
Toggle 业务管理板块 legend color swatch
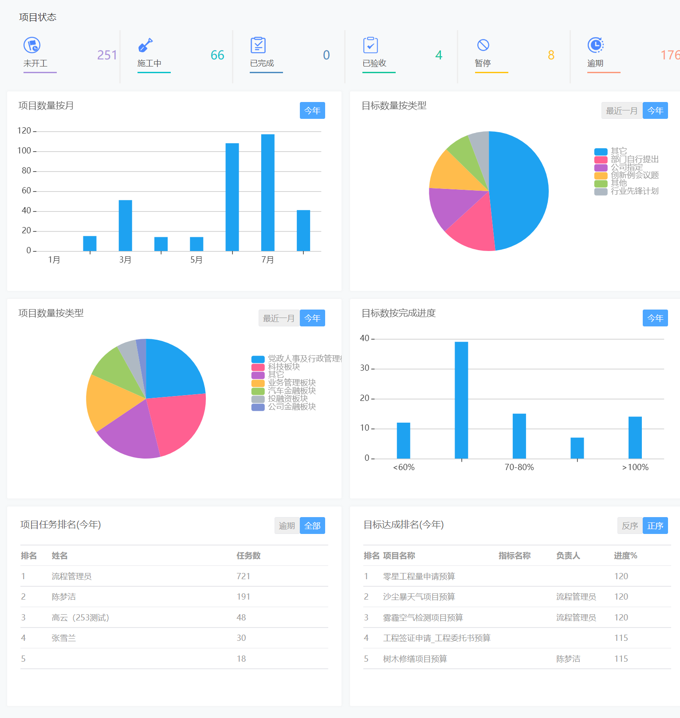pos(258,383)
